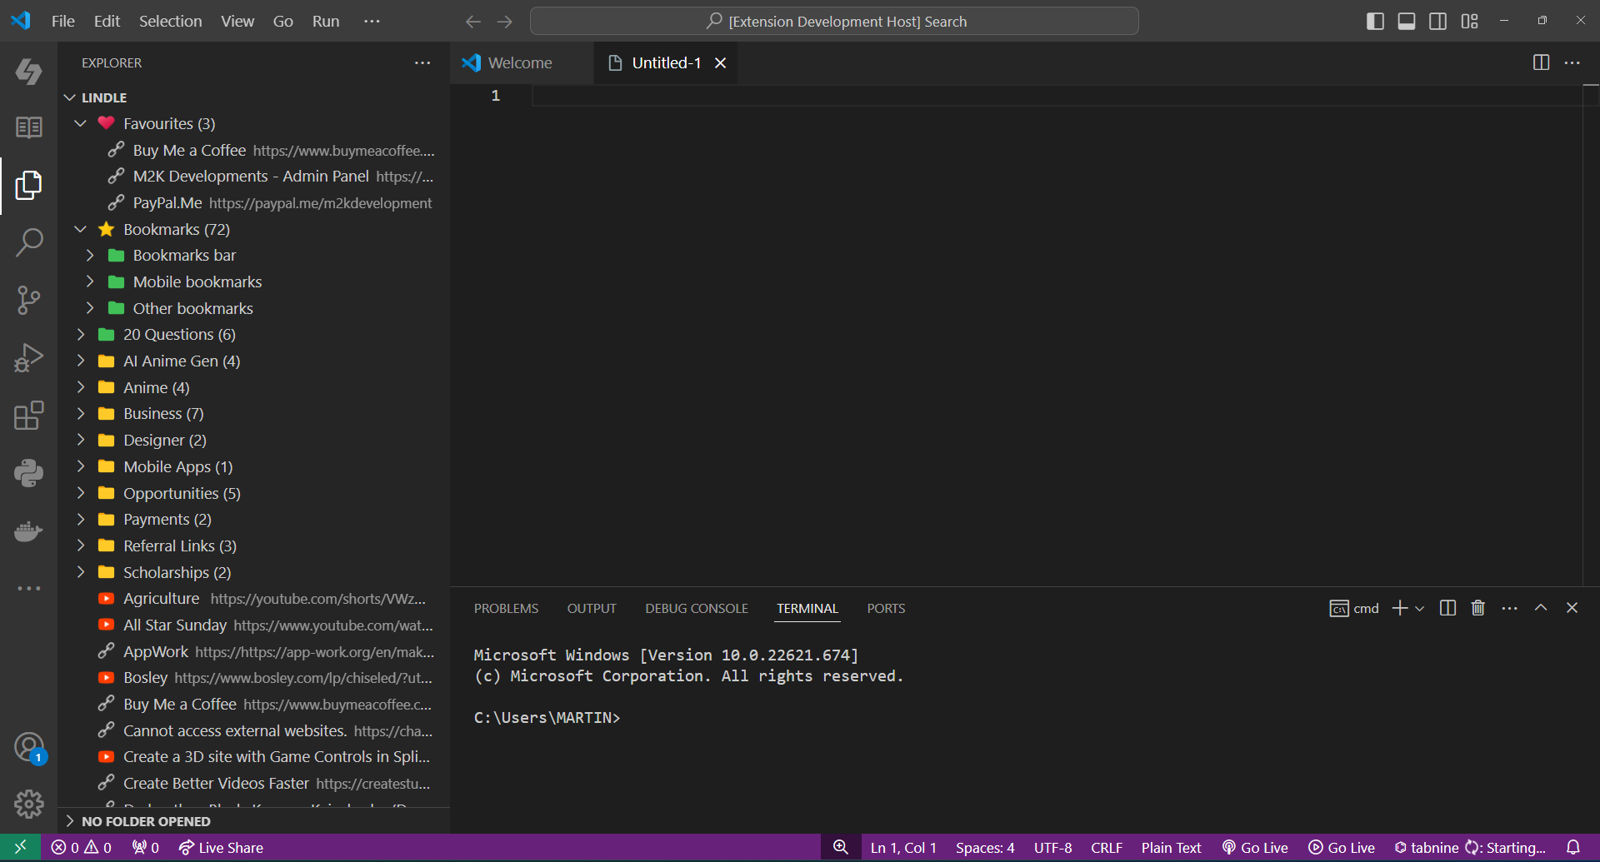The image size is (1600, 862).
Task: Close the terminal panel
Action: [x=1572, y=608]
